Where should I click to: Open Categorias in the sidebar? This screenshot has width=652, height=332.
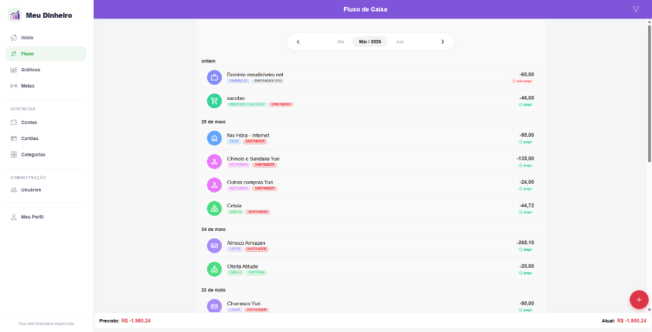(46, 155)
